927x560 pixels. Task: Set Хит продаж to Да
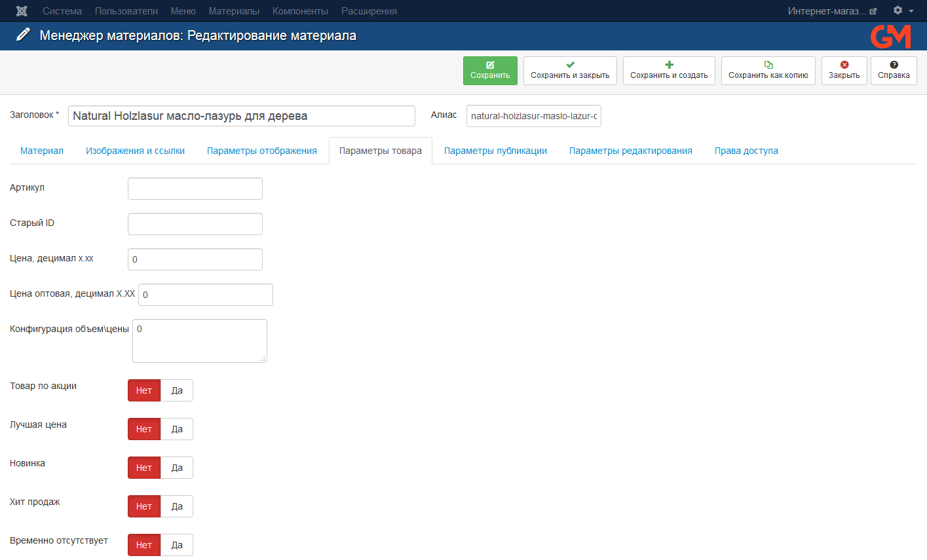pos(177,506)
